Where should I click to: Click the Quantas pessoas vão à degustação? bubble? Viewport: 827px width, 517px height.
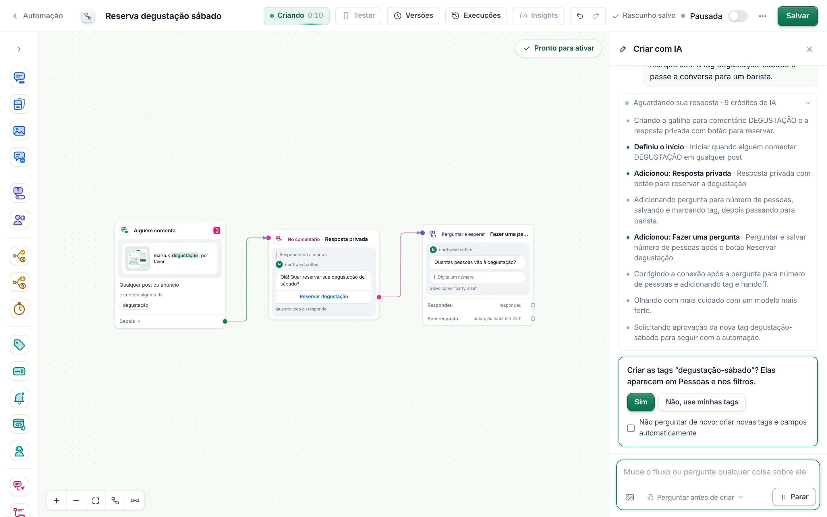point(478,262)
